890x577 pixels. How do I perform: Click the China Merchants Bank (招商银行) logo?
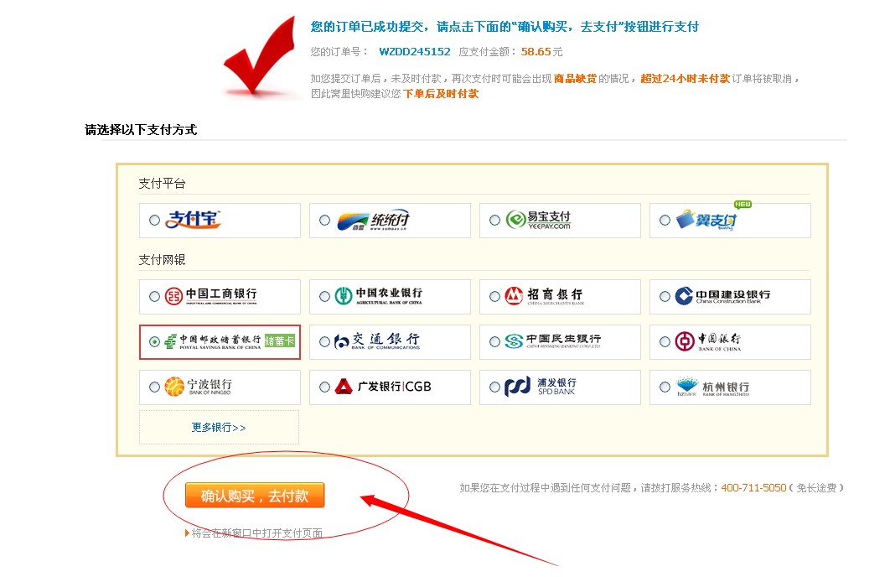[544, 296]
